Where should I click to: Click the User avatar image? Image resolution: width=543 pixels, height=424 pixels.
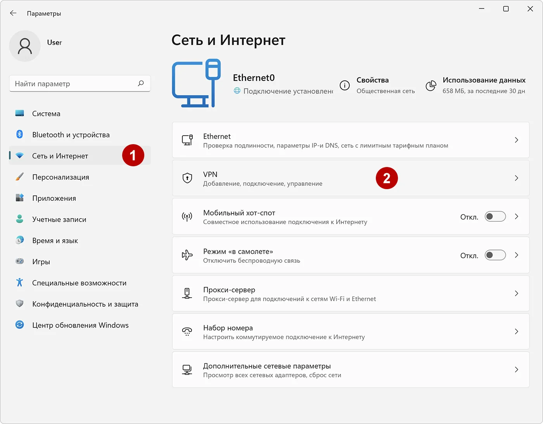(x=25, y=46)
